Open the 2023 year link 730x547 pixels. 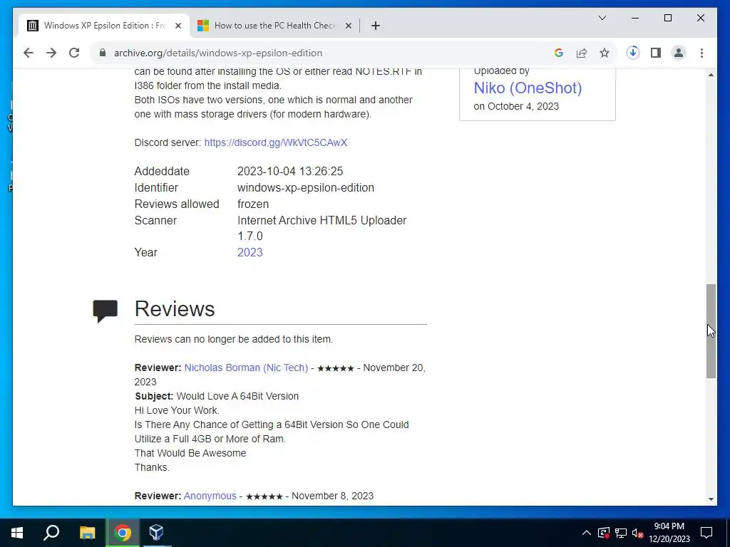tap(250, 253)
